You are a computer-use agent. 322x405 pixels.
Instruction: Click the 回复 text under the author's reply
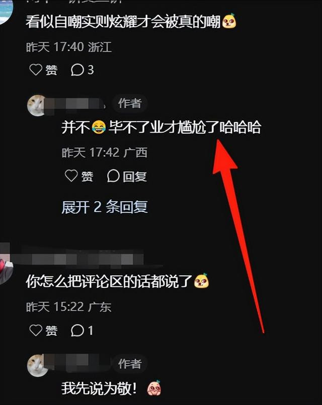(134, 176)
